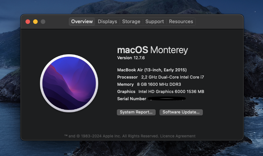The image size is (263, 156).
Task: Open the Licence Agreement link
Action: coord(178,136)
